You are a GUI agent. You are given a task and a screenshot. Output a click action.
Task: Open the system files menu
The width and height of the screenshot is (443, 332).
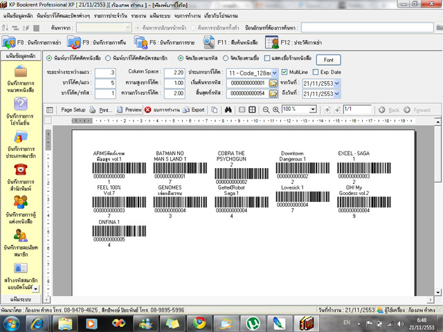(x=160, y=16)
